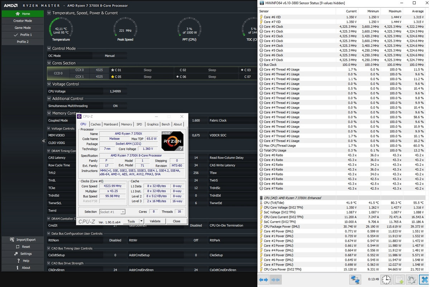Viewport: 430px width, 287px height.
Task: Click the Ryzen 7 logo in CPU-Z
Action: point(173,141)
